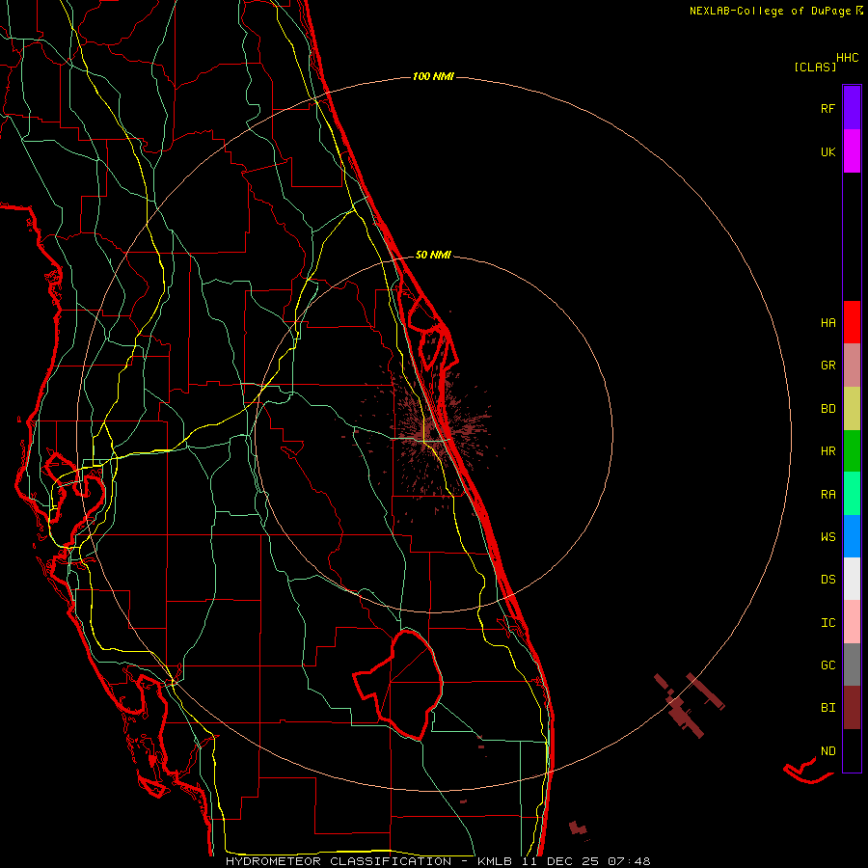Image resolution: width=868 pixels, height=868 pixels.
Task: Click the '[CLAS]' legend unit label
Action: coord(815,67)
